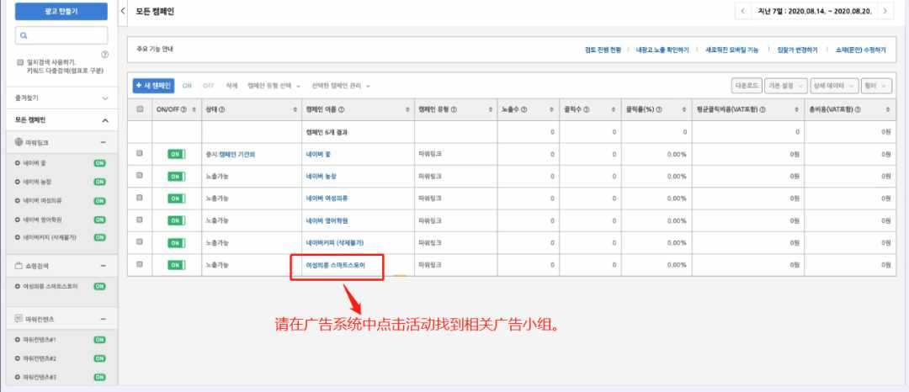Open 파워컨텐츠#1 in the sidebar
The width and height of the screenshot is (909, 392).
(40, 339)
